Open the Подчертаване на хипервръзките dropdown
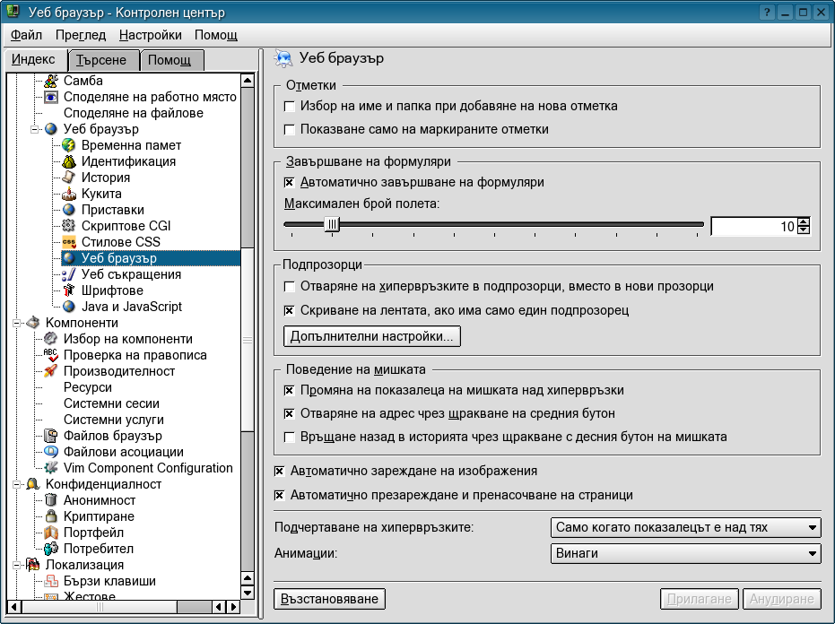The height and width of the screenshot is (624, 835). 685,527
